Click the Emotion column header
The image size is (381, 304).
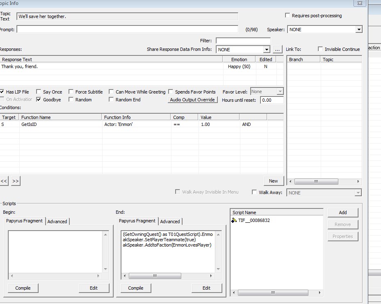[x=239, y=59]
